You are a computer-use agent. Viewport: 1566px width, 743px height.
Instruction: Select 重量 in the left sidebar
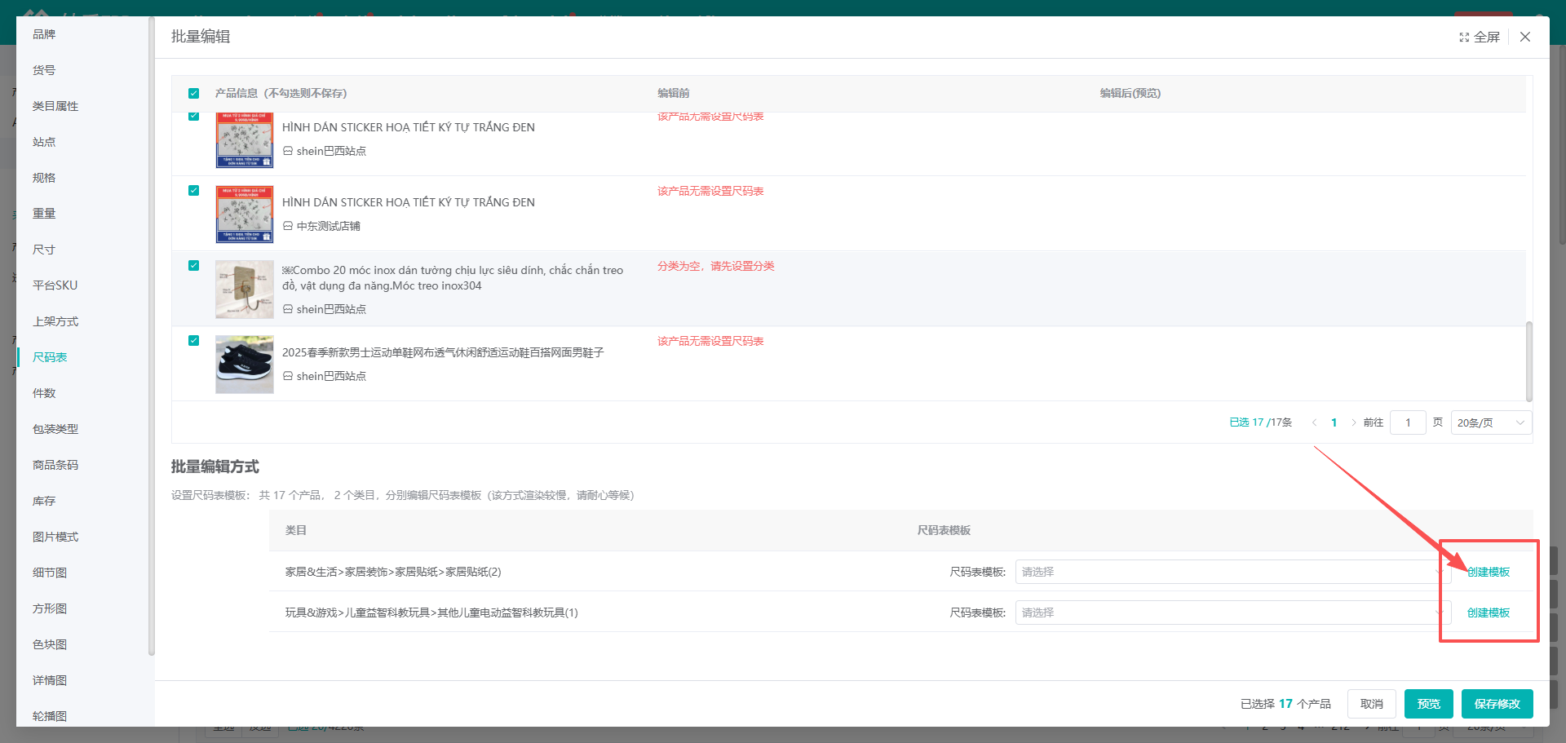click(x=44, y=214)
